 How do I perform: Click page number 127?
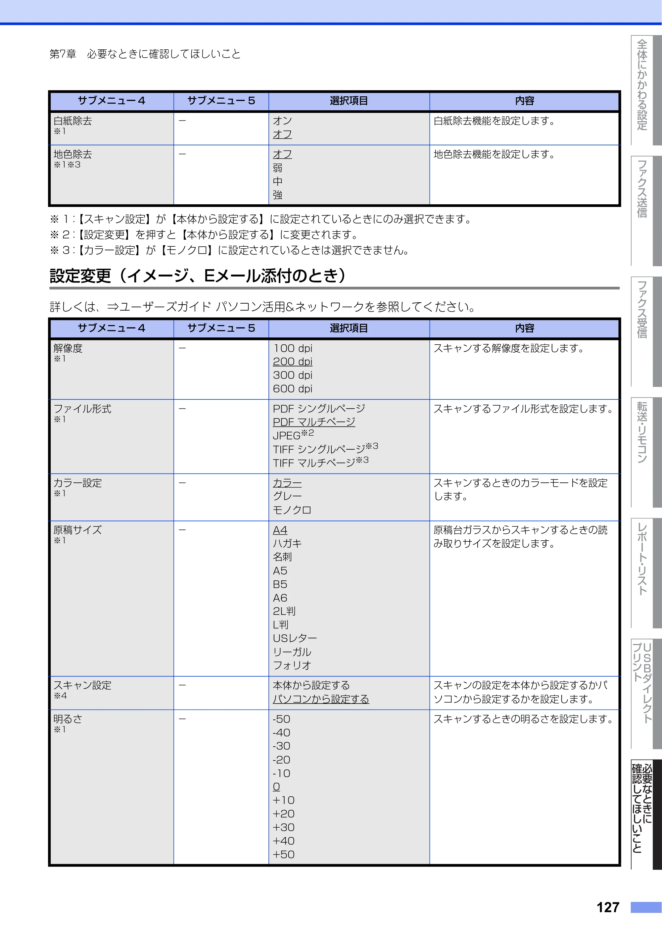point(608,907)
